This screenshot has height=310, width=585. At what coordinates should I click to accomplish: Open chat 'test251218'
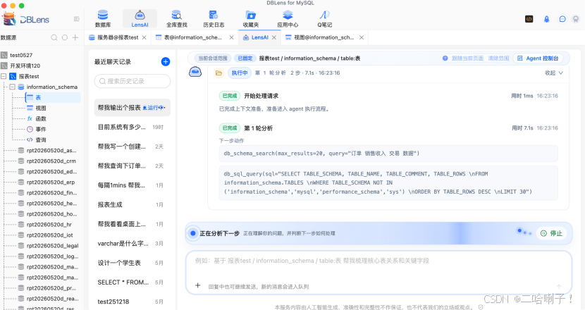(x=133, y=302)
